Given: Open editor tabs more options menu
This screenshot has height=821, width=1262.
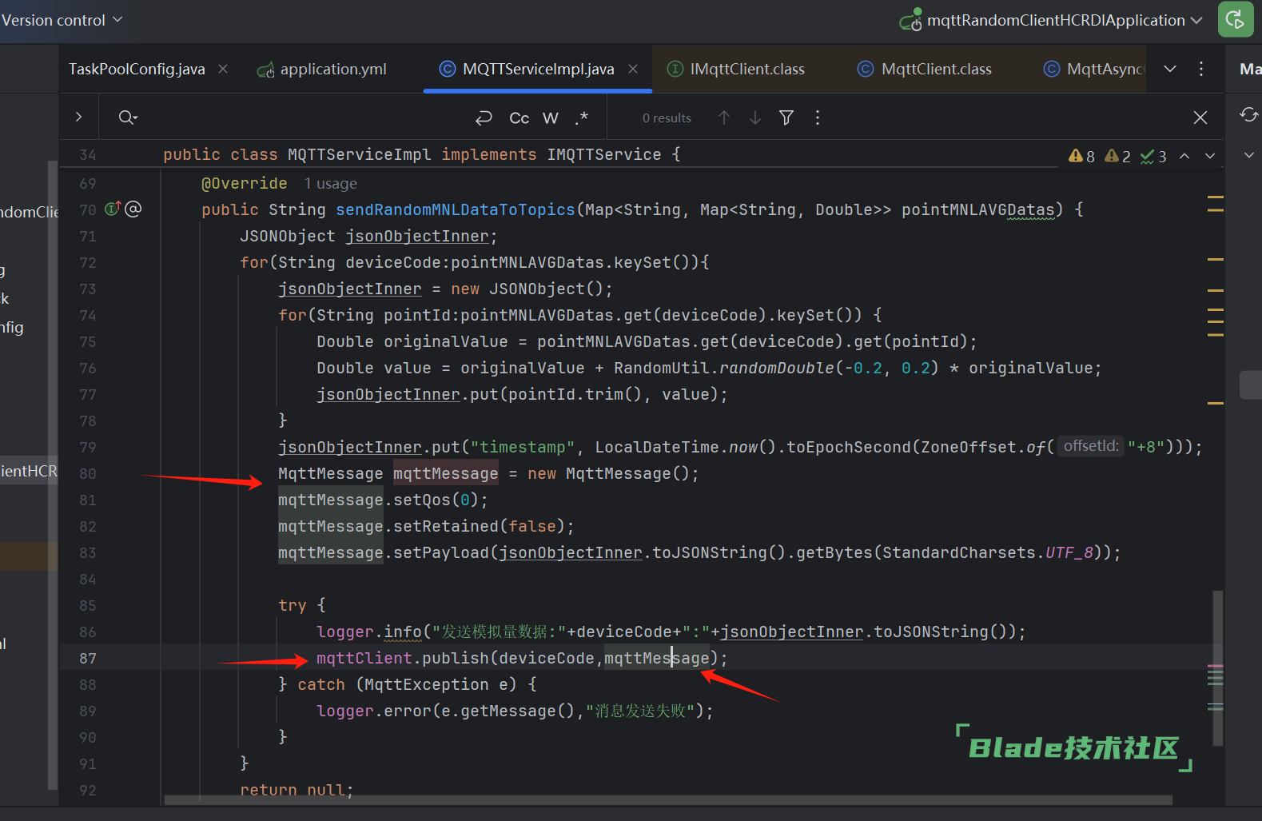Looking at the screenshot, I should pos(1201,69).
